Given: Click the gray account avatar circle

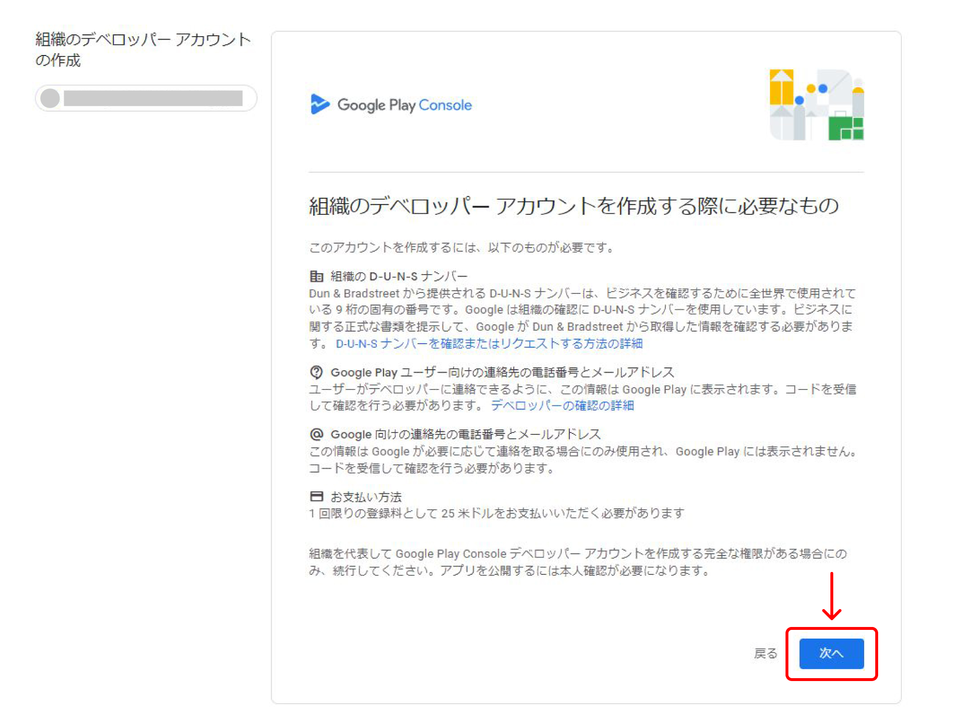Looking at the screenshot, I should (x=50, y=98).
